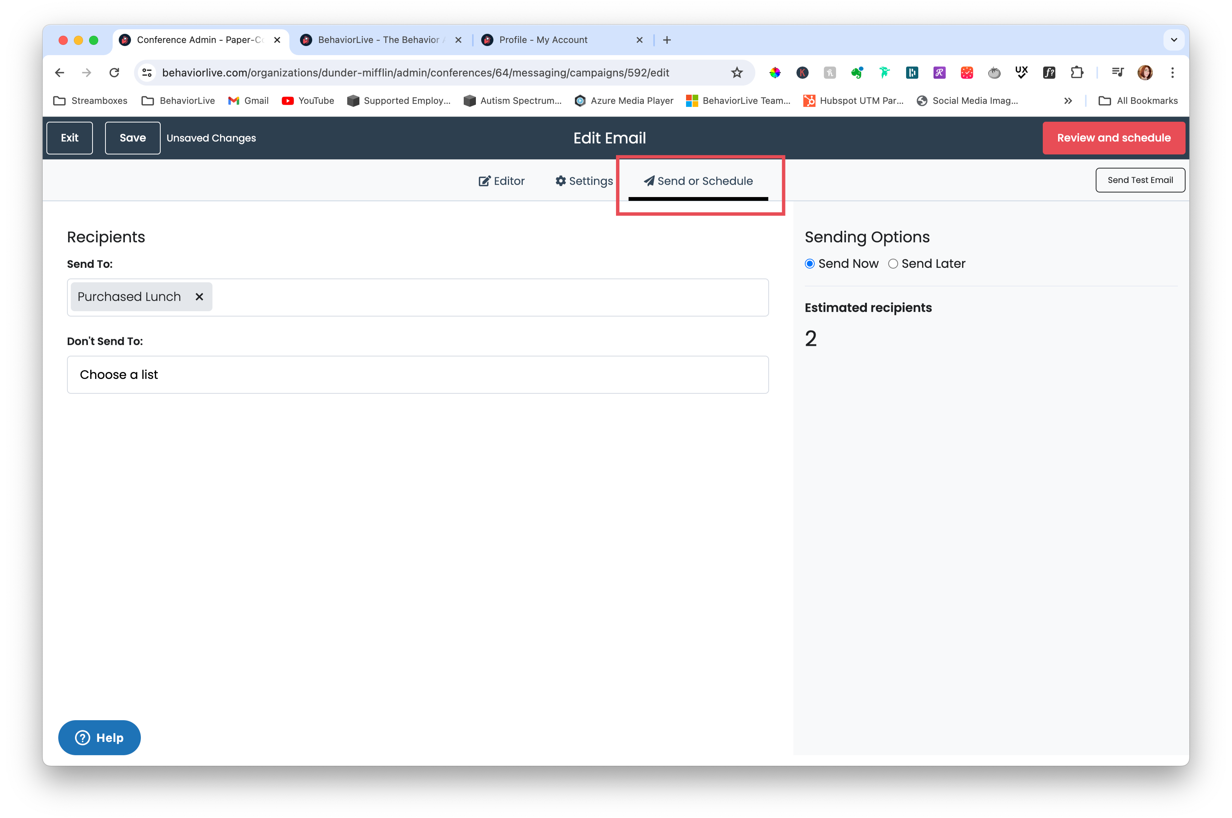1232x818 pixels.
Task: Open the dark teal bar-chart extension
Action: pyautogui.click(x=912, y=73)
